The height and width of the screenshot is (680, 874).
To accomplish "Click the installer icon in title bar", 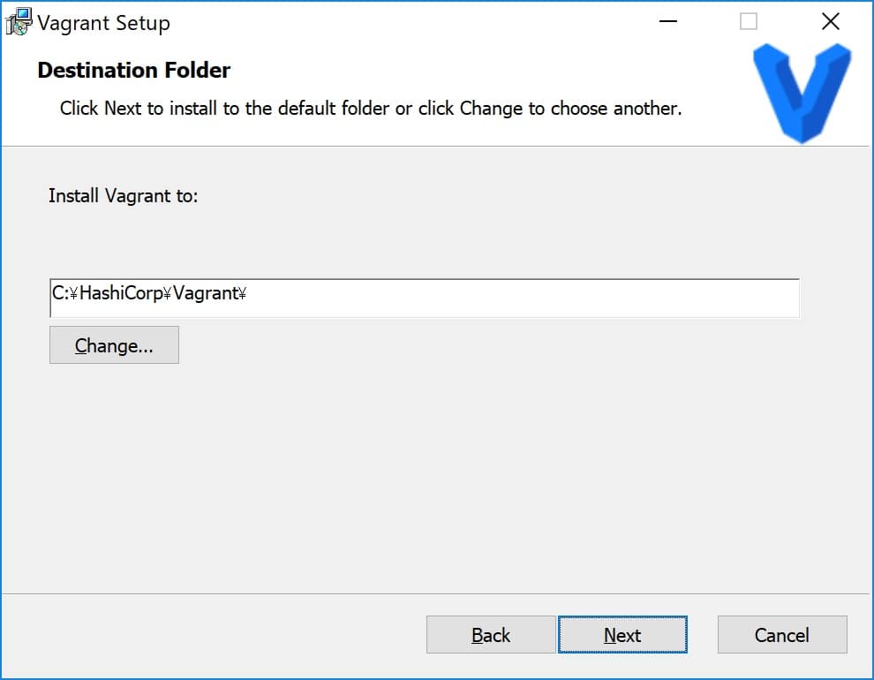I will 19,22.
